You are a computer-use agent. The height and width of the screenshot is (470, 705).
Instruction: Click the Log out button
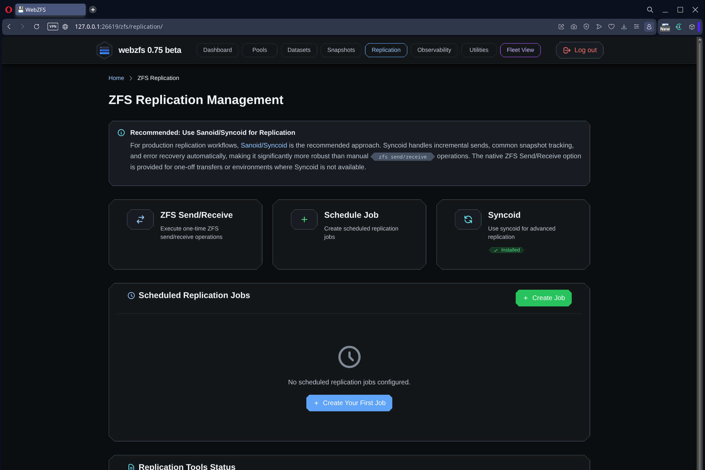tap(580, 50)
